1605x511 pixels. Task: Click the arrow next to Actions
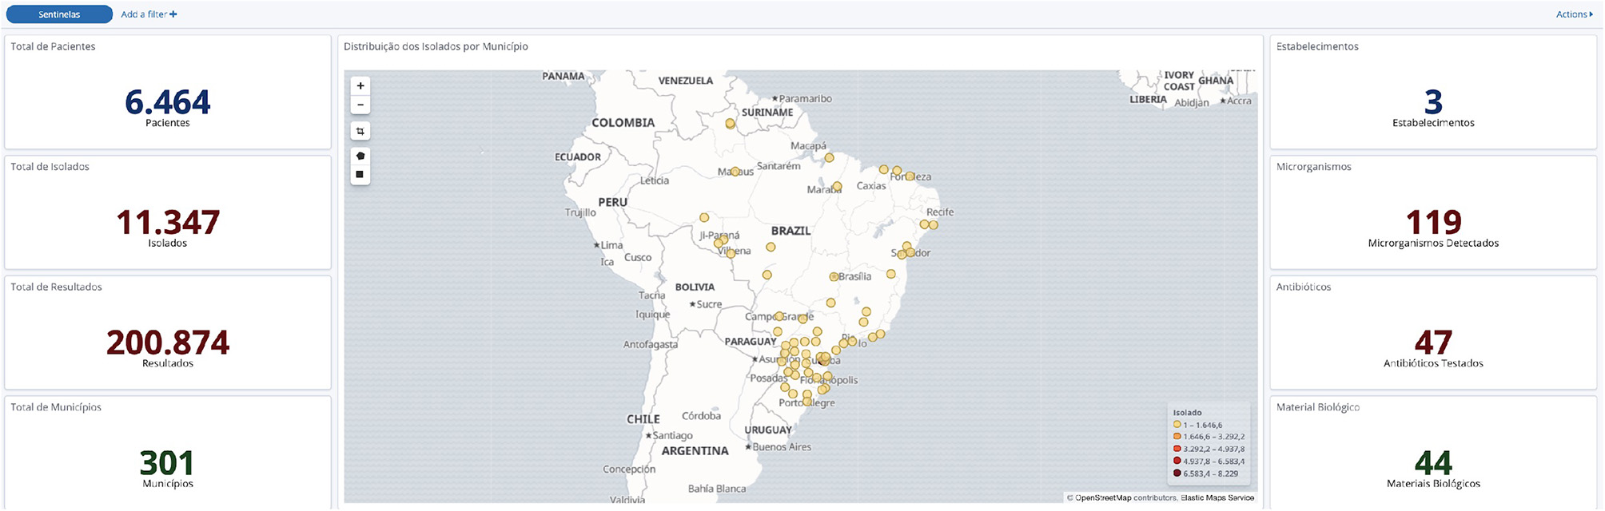(1591, 14)
